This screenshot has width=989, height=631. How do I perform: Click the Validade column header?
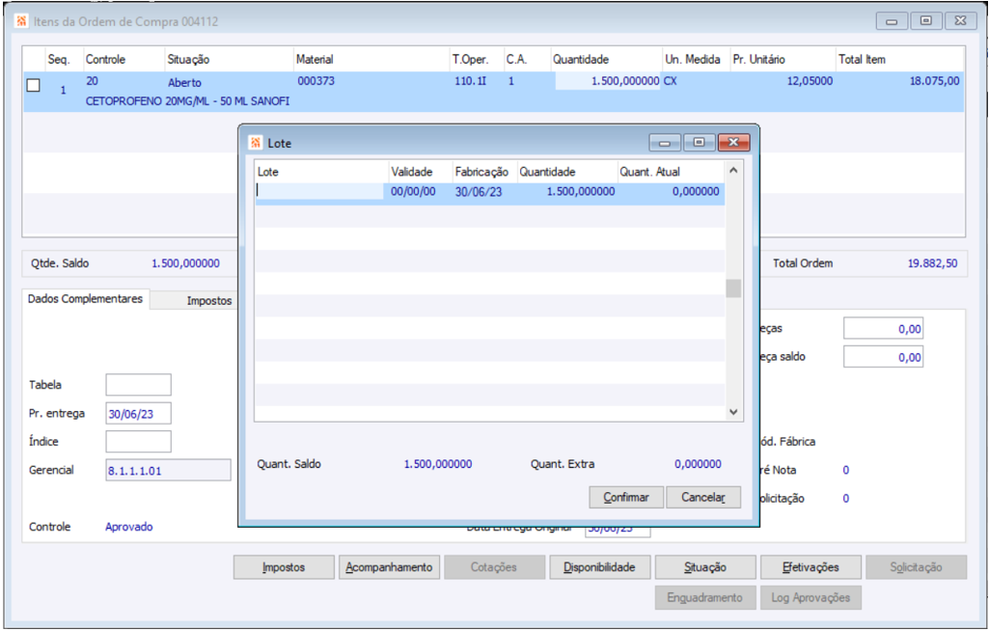click(421, 172)
